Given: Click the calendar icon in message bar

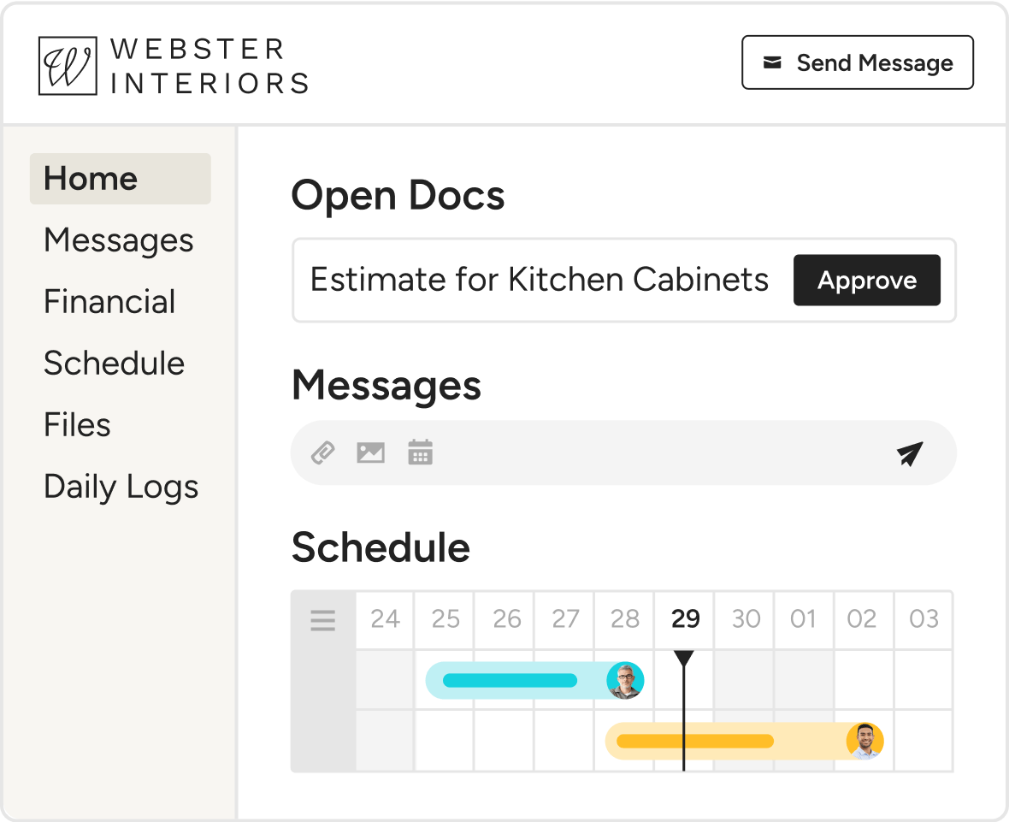Looking at the screenshot, I should tap(420, 452).
